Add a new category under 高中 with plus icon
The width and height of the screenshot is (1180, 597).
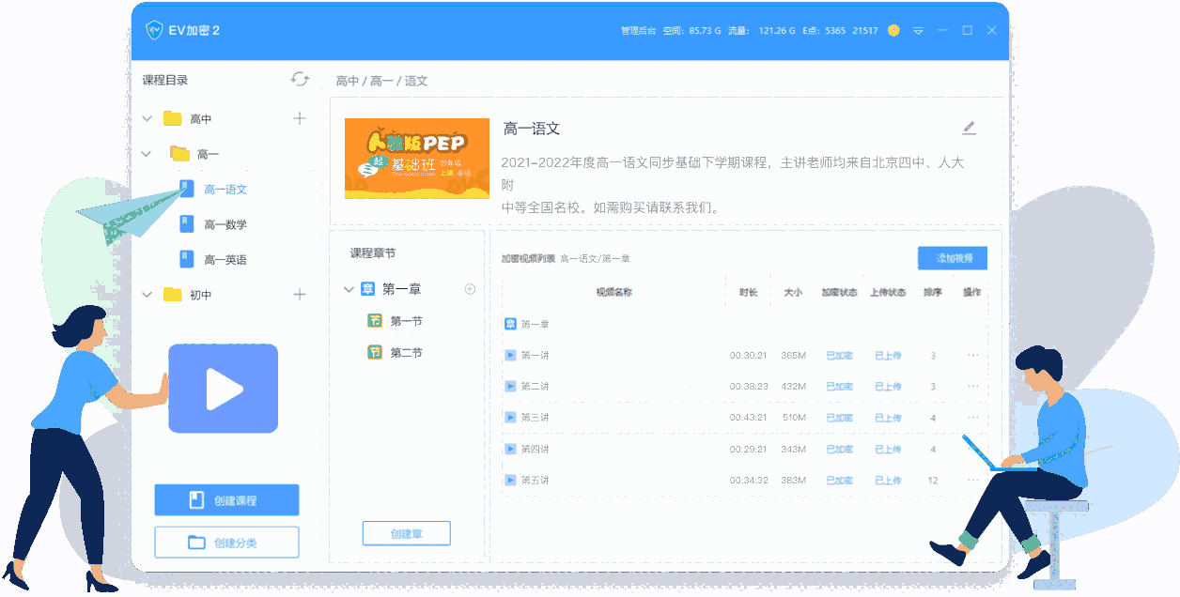point(299,117)
